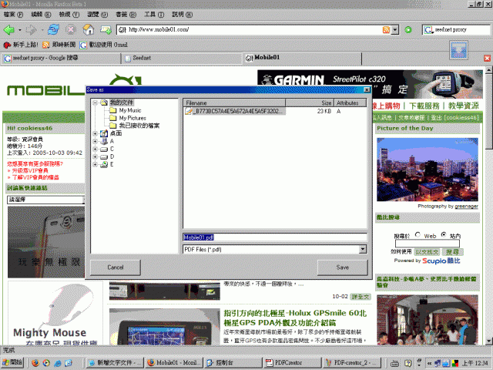Click the Firefox Back arrow button
Screen dimensions: 493x370
[8, 30]
